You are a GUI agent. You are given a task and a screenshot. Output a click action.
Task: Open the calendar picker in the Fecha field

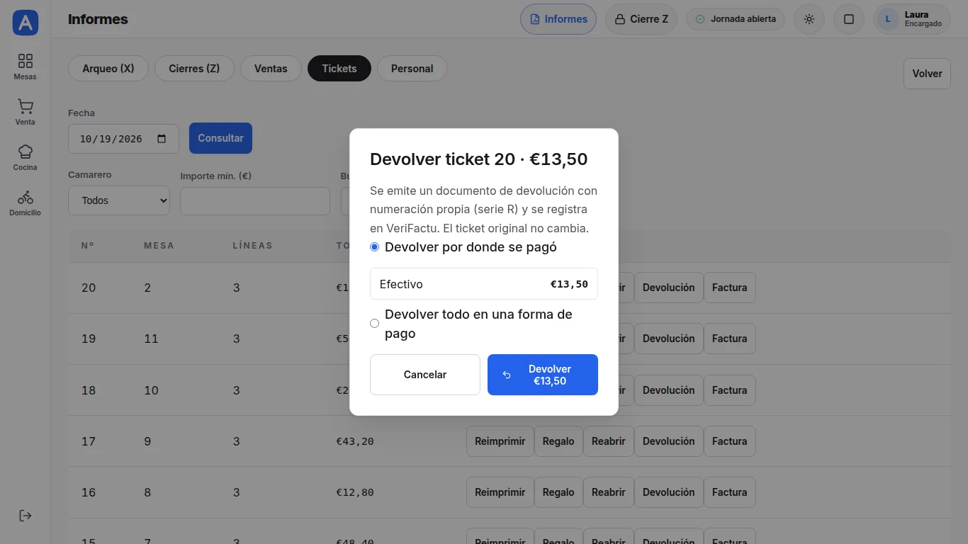pos(162,139)
